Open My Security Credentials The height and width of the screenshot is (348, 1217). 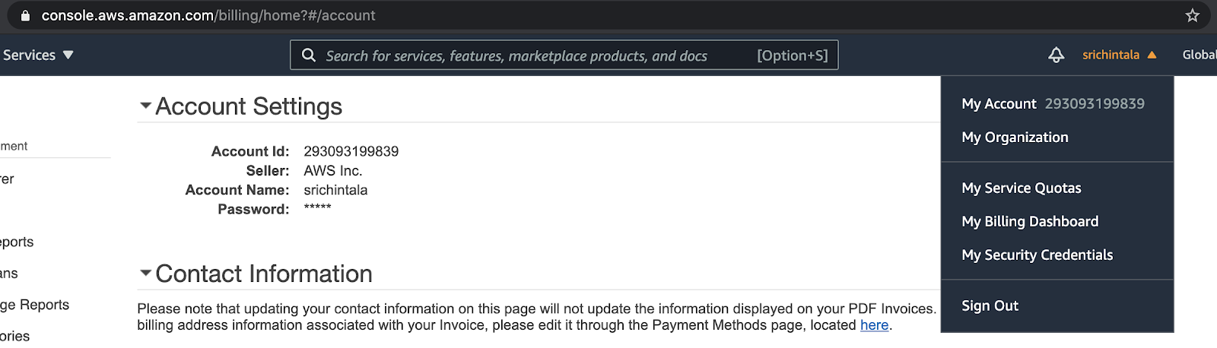(x=1037, y=255)
